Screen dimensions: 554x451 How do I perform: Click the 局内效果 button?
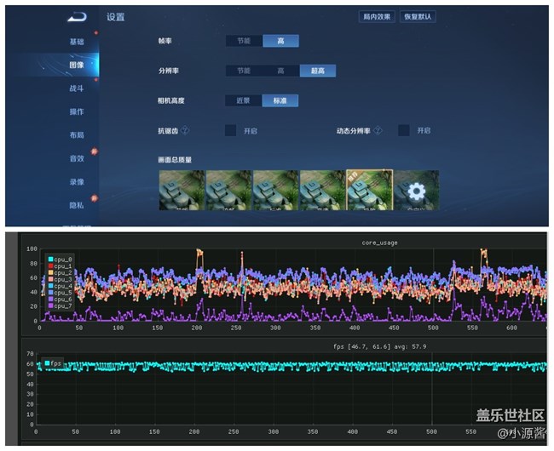coord(377,16)
